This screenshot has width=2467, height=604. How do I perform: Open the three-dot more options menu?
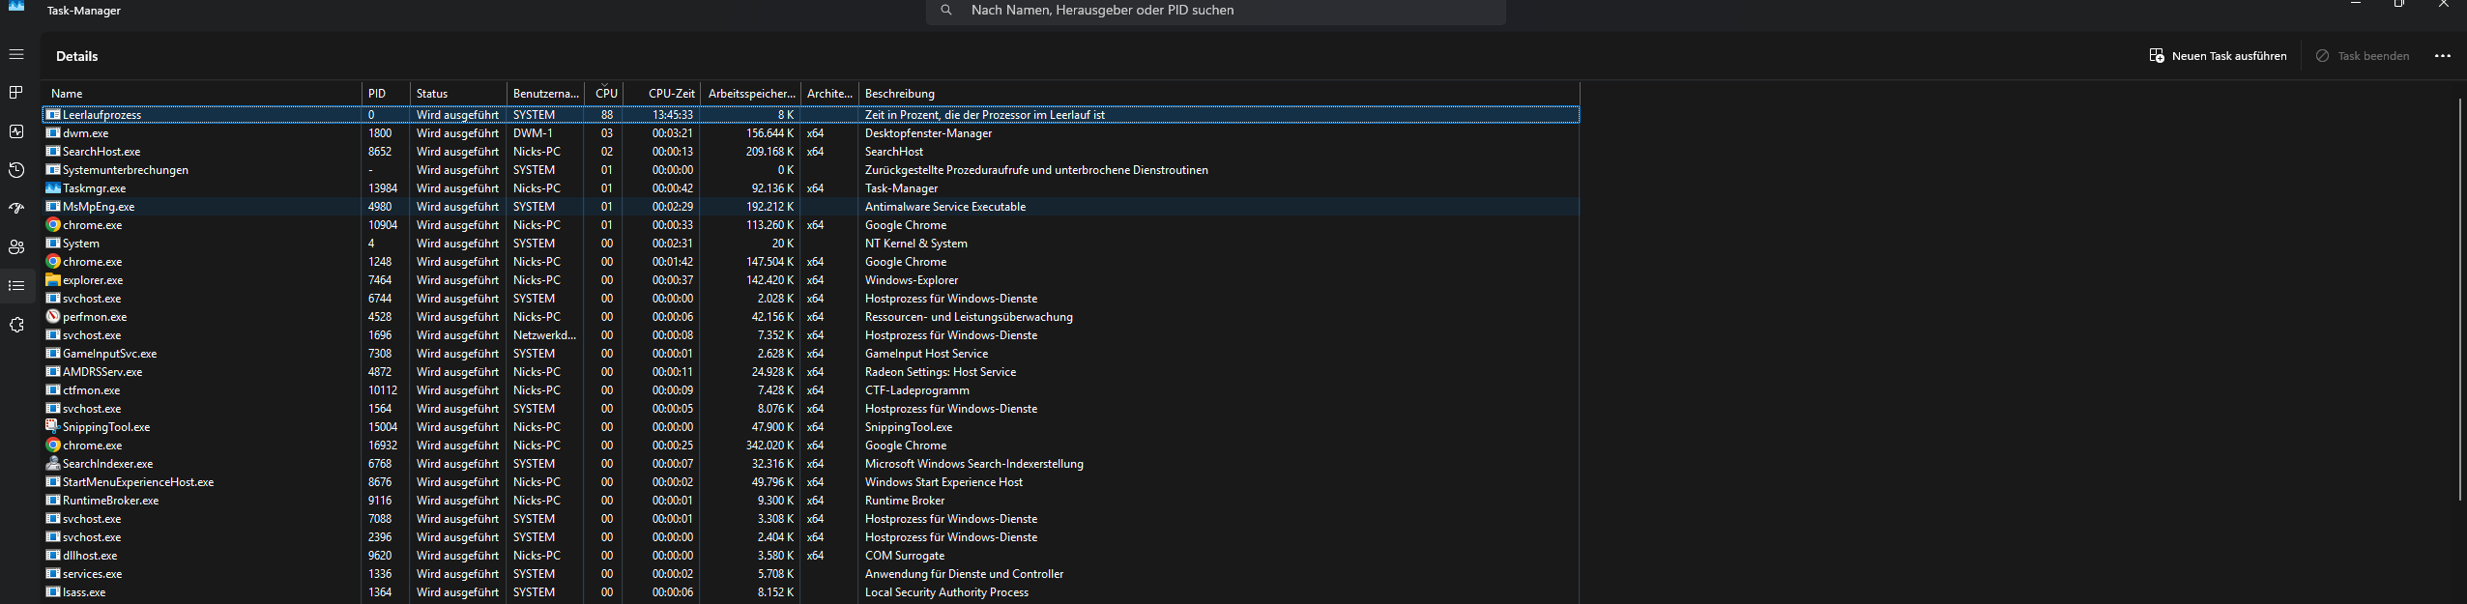click(2443, 56)
